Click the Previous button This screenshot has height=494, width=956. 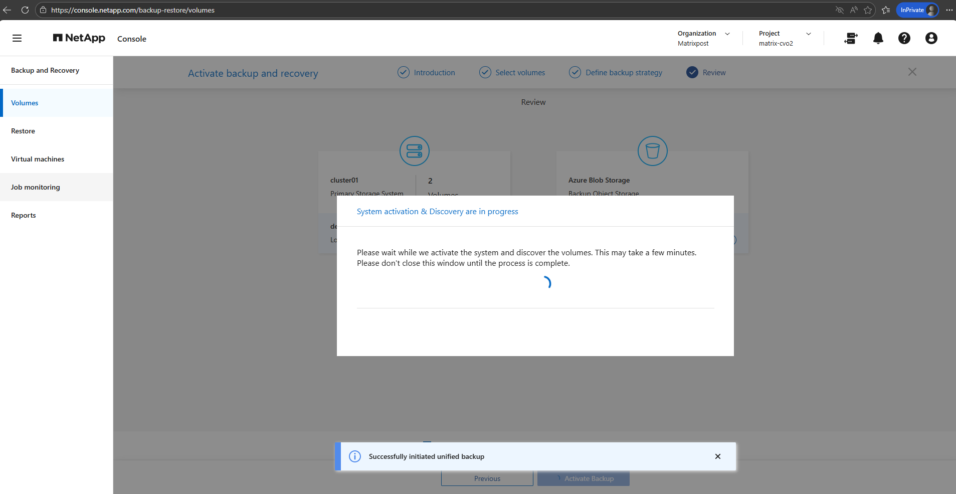click(x=487, y=478)
